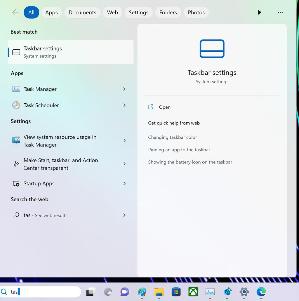Switch to the Documents filter tab
This screenshot has height=301, width=299.
pyautogui.click(x=82, y=12)
